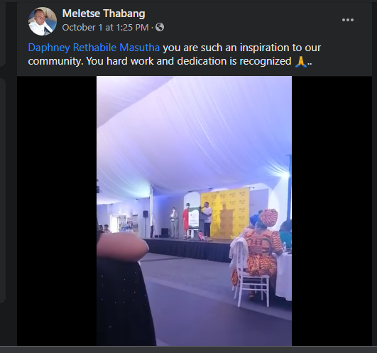Visit Meletse Thabang's profile via name
This screenshot has width=377, height=353.
pos(104,13)
